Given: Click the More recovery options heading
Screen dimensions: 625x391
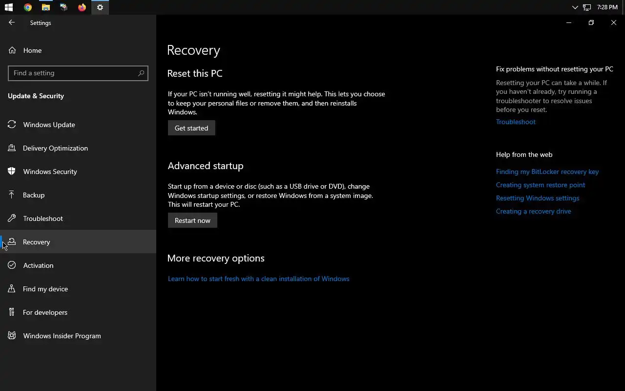Looking at the screenshot, I should [x=216, y=258].
